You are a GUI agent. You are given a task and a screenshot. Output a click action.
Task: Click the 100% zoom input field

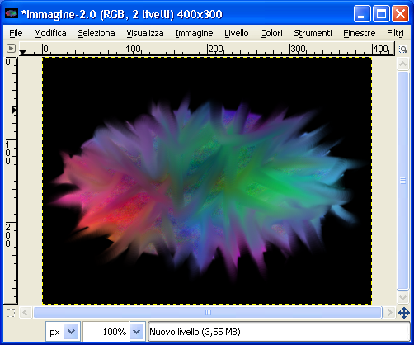106,332
